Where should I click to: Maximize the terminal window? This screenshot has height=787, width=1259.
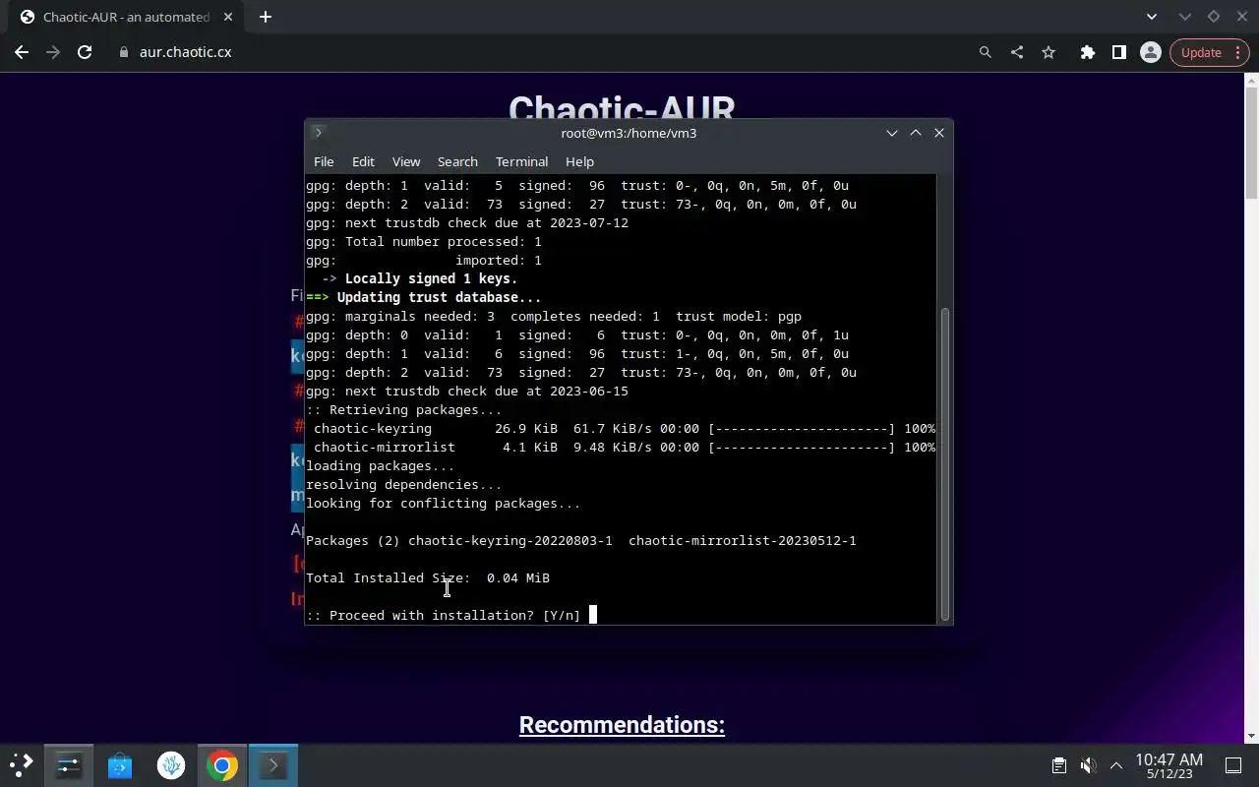click(916, 133)
